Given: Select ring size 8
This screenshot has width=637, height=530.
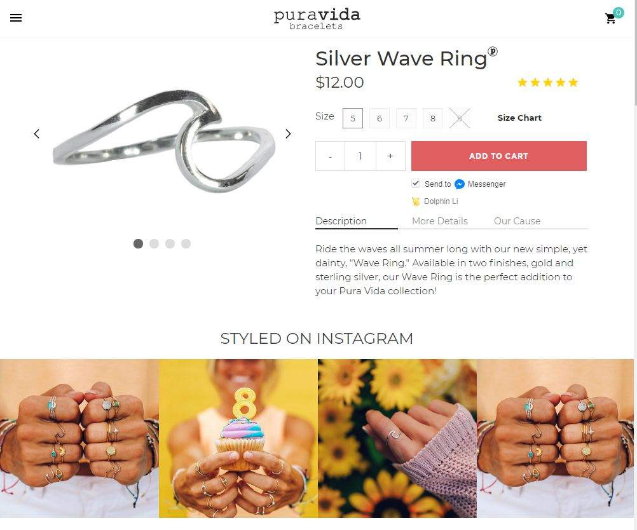Looking at the screenshot, I should click(x=433, y=118).
